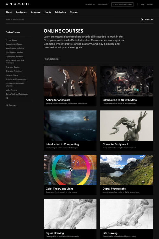Open the Contact page
Viewport: 159px width, 239px height.
coord(150,4)
